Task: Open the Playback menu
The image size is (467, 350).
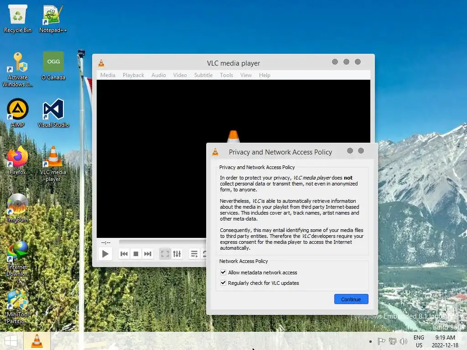Action: (x=134, y=75)
